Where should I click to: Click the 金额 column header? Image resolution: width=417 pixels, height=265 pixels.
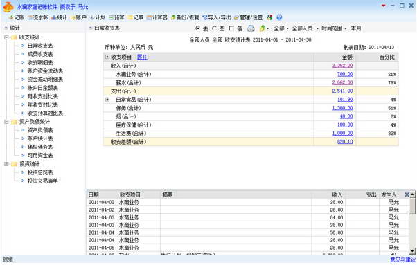coord(347,57)
